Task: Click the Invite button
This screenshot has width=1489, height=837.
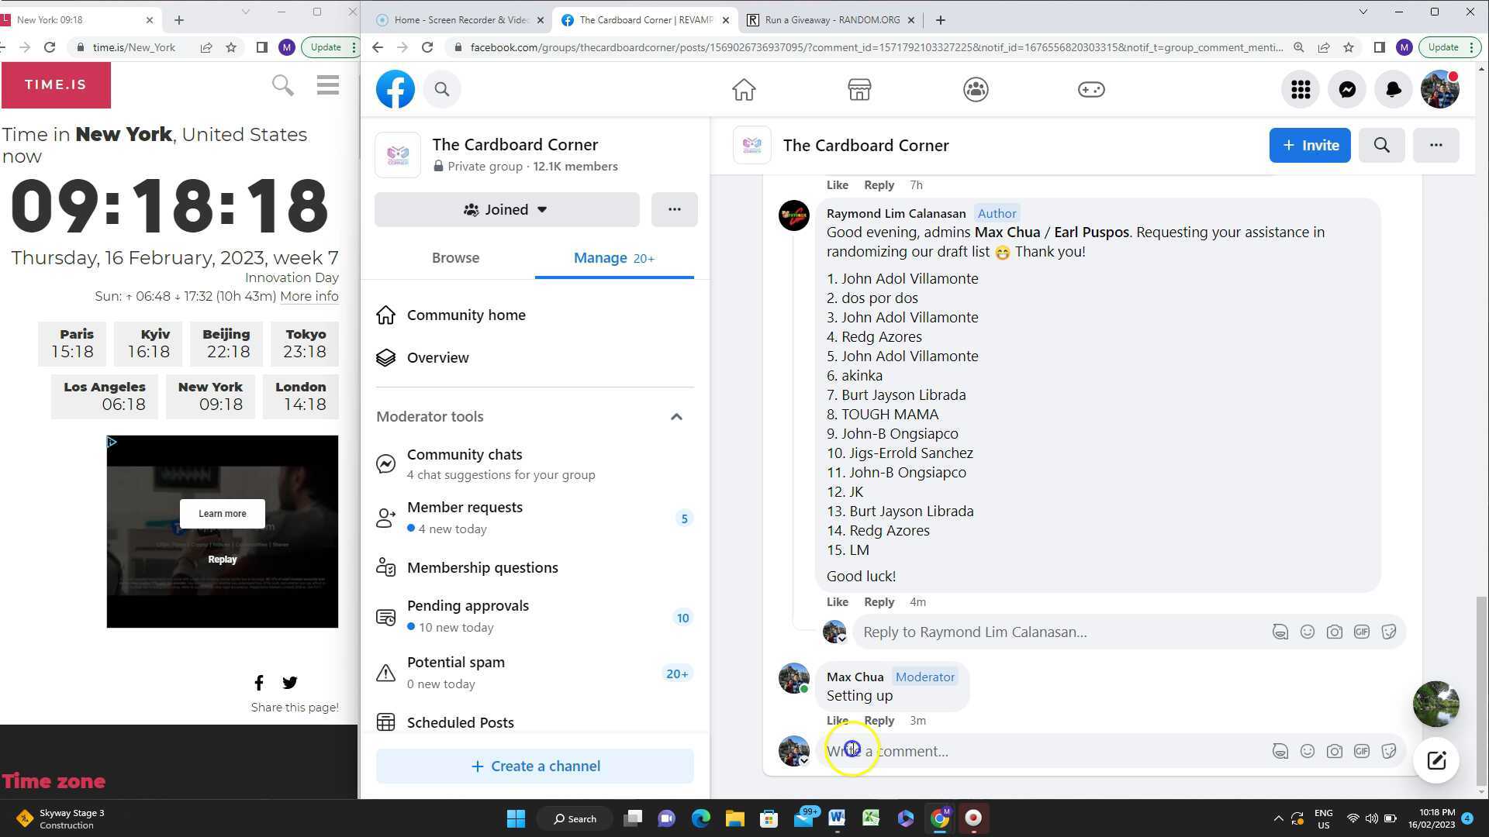Action: tap(1309, 146)
